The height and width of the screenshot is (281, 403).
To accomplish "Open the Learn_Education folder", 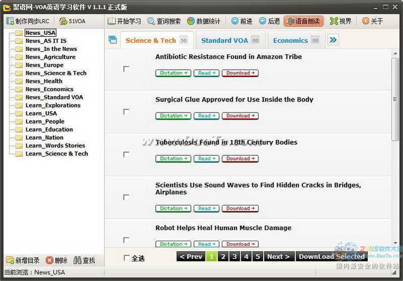I will (49, 130).
